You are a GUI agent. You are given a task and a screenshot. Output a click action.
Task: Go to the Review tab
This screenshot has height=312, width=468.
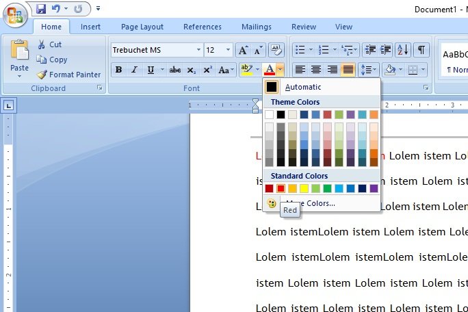[304, 27]
